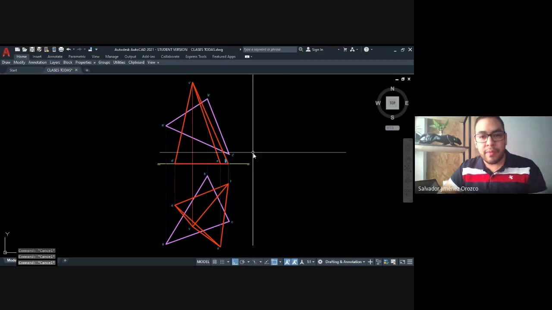Click the New drawing icon
The height and width of the screenshot is (310, 552).
(x=17, y=50)
